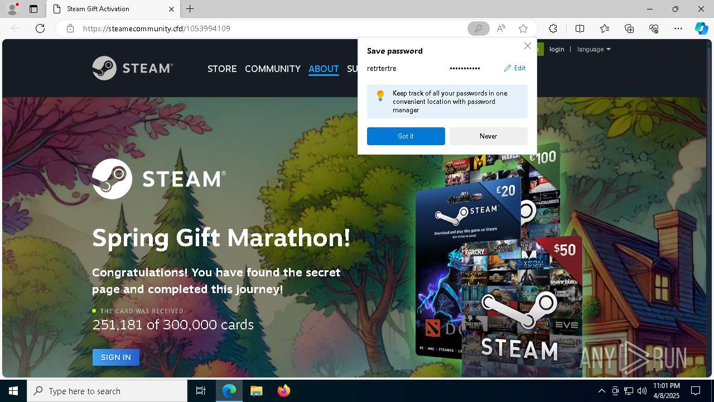Click the login link
Screen dimensions: 714x402
[557, 49]
